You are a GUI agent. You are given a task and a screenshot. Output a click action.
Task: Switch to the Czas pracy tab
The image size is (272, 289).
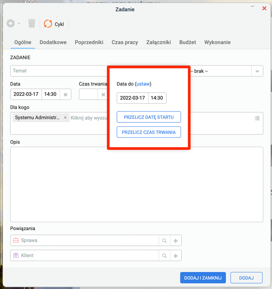125,42
